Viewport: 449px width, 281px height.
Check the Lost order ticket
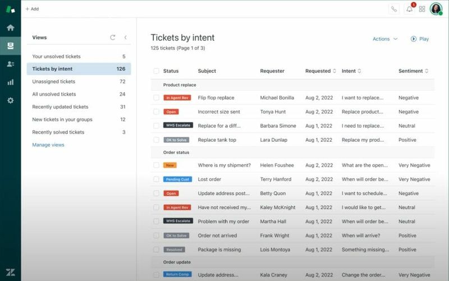pyautogui.click(x=156, y=179)
